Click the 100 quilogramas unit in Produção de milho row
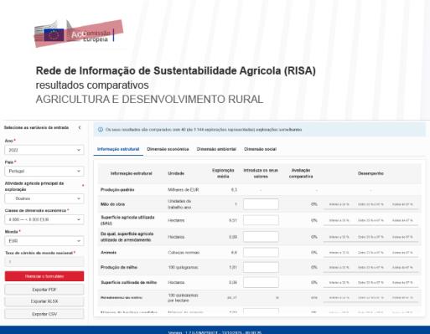The width and height of the screenshot is (430, 334). (183, 267)
